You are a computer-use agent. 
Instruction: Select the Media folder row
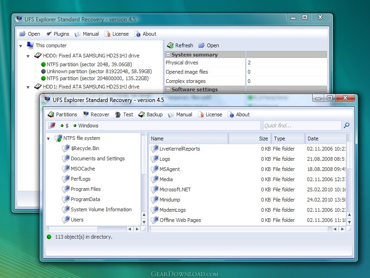[x=248, y=179]
